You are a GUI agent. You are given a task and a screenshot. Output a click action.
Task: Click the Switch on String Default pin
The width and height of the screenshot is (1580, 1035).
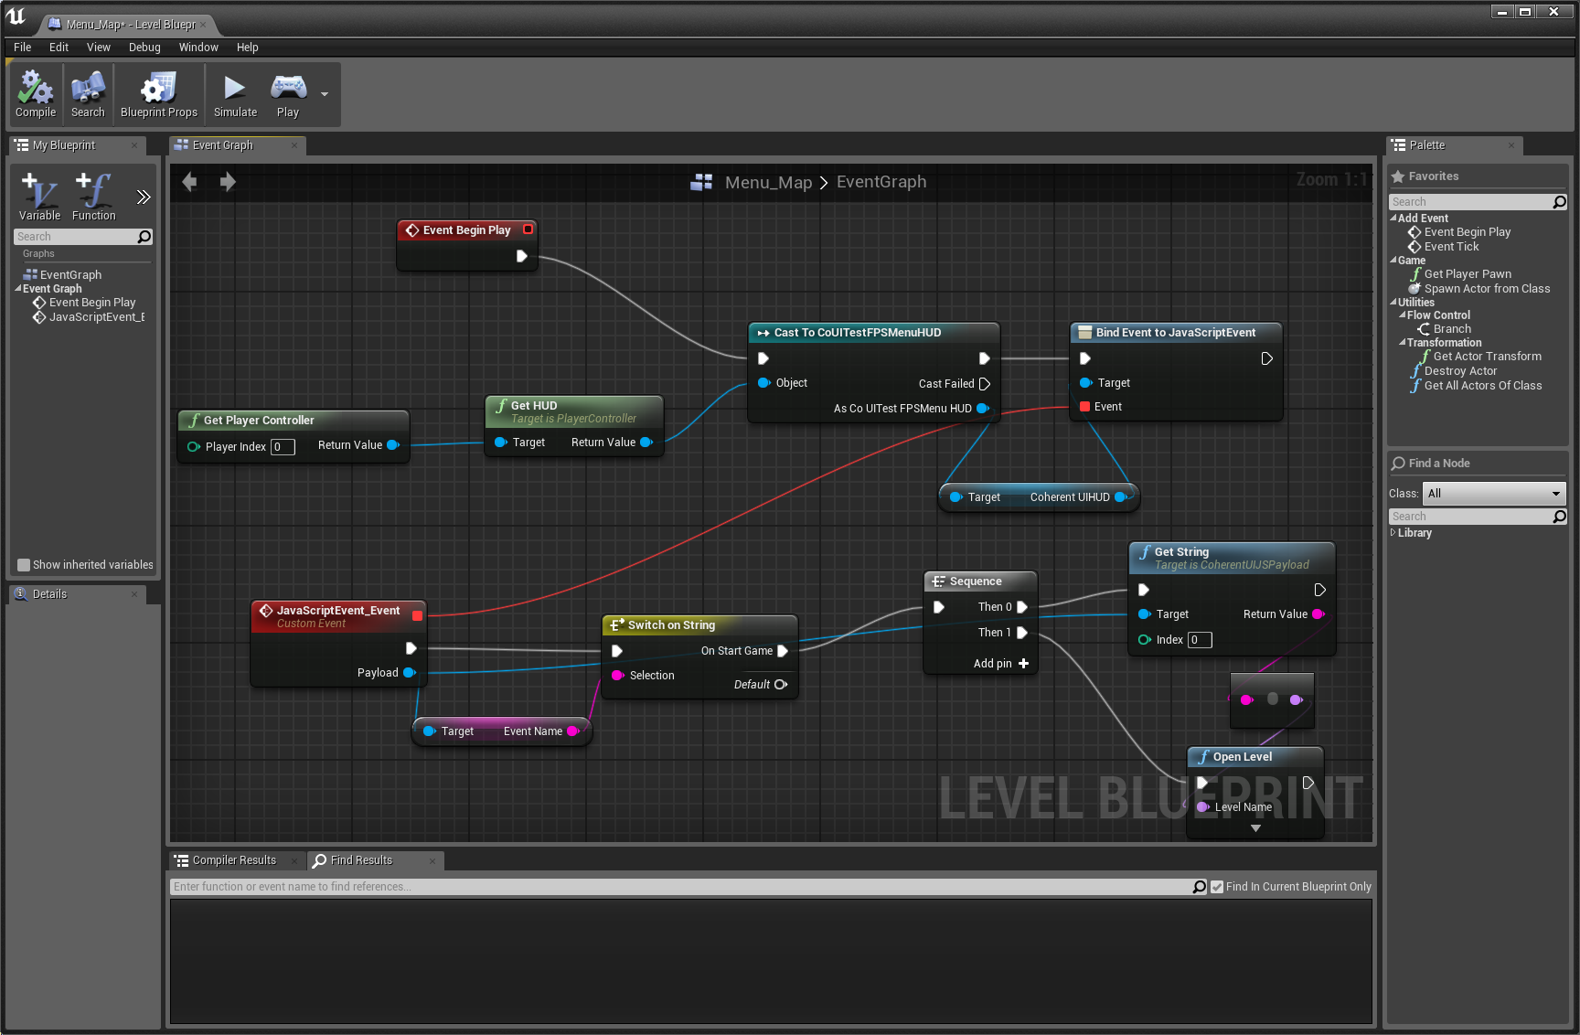pyautogui.click(x=780, y=685)
